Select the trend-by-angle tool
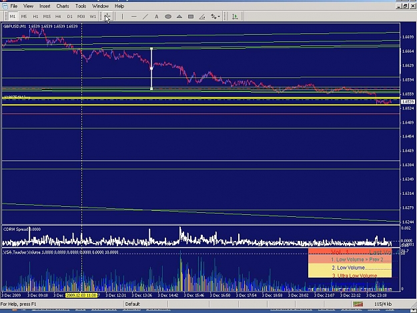Viewport: 417px width, 313px height. coord(202,17)
